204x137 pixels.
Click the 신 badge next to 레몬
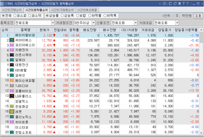(x=12, y=111)
